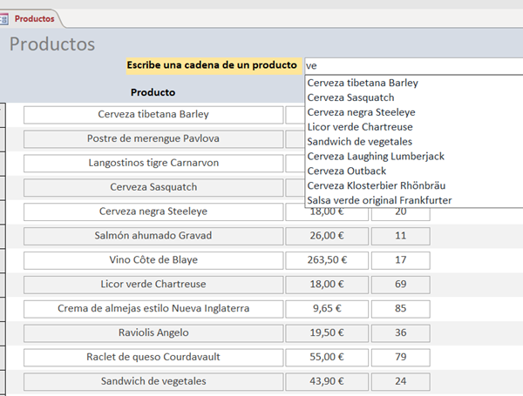Select 'Salsa verde original Frankfurter' suggestion
523x396 pixels.
[x=379, y=201]
